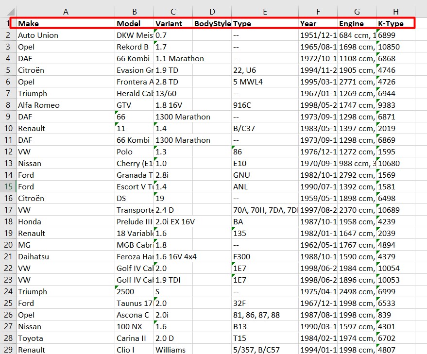Select the 'B/C37' type cell
Image resolution: width=427 pixels, height=354 pixels.
click(x=265, y=128)
